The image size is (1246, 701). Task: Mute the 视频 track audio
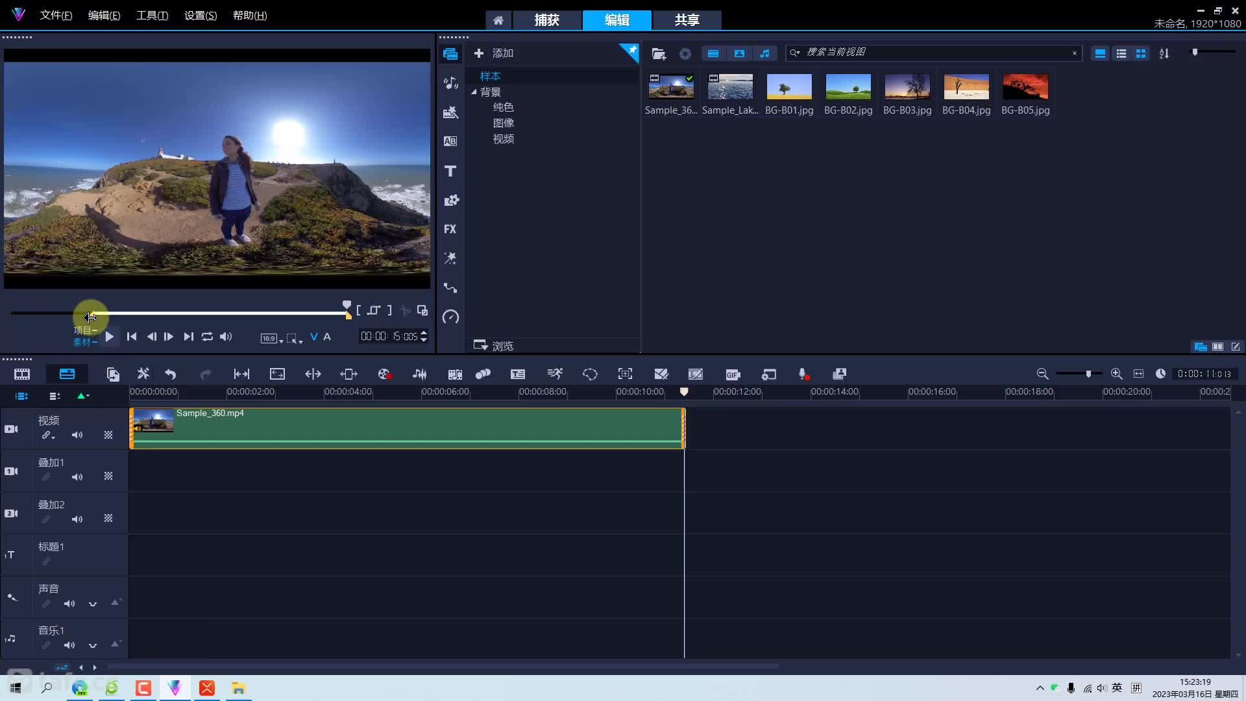click(x=77, y=435)
